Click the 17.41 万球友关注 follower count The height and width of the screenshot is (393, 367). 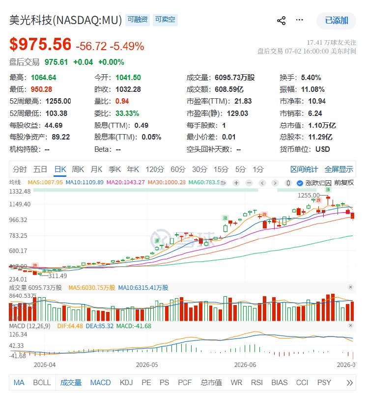[x=332, y=43]
